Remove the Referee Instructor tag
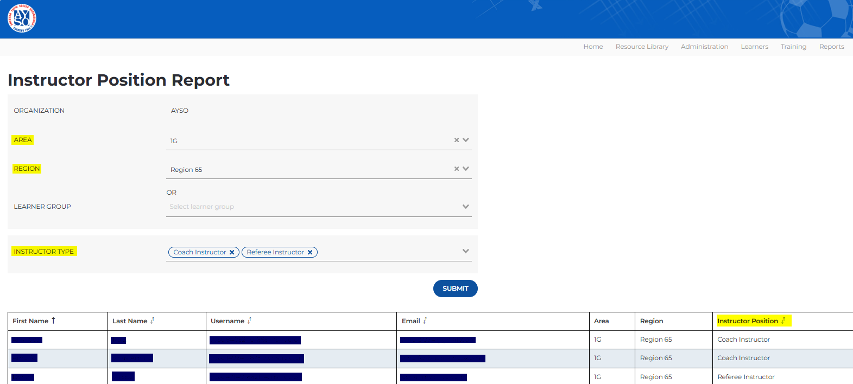The width and height of the screenshot is (853, 384). [310, 252]
